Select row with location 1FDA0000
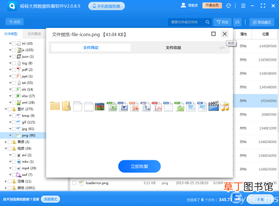 point(255,101)
